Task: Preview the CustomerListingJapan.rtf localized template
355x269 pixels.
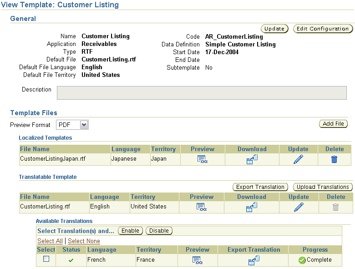Action: pos(202,159)
